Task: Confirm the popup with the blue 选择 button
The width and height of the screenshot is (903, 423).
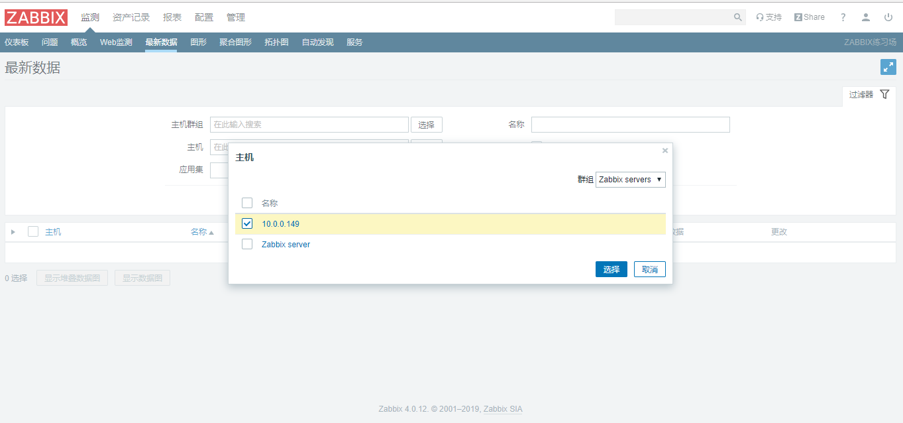Action: click(611, 269)
